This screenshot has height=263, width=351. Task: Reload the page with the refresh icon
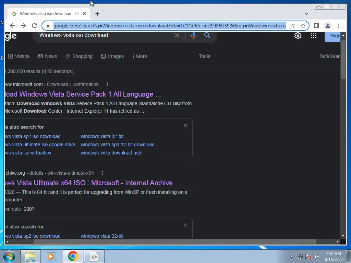[x=34, y=26]
